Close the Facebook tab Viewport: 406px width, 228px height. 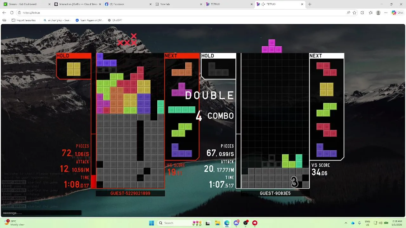point(150,4)
